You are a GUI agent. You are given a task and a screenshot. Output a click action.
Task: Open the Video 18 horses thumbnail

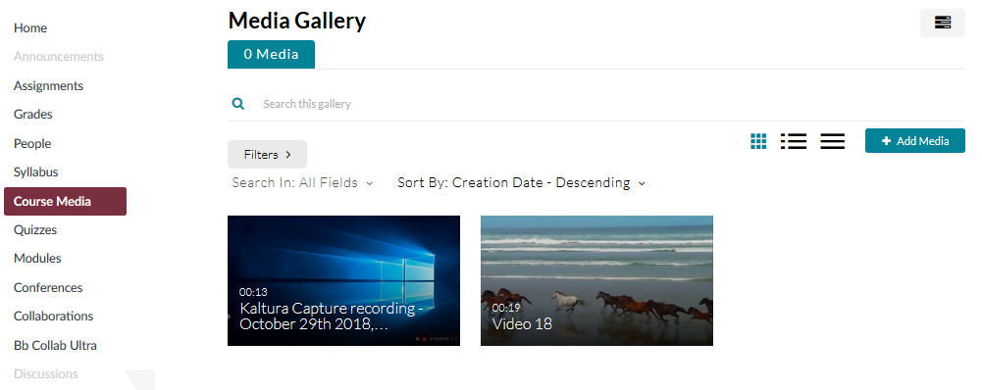click(x=596, y=280)
